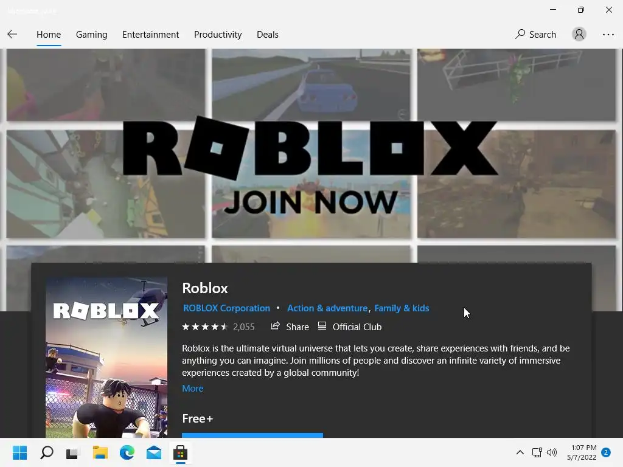This screenshot has height=467, width=623.
Task: Open Search in the store
Action: pos(535,35)
